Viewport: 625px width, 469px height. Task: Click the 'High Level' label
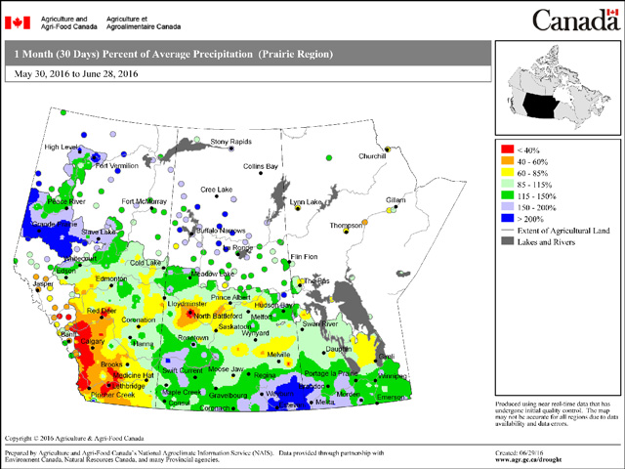click(x=61, y=148)
